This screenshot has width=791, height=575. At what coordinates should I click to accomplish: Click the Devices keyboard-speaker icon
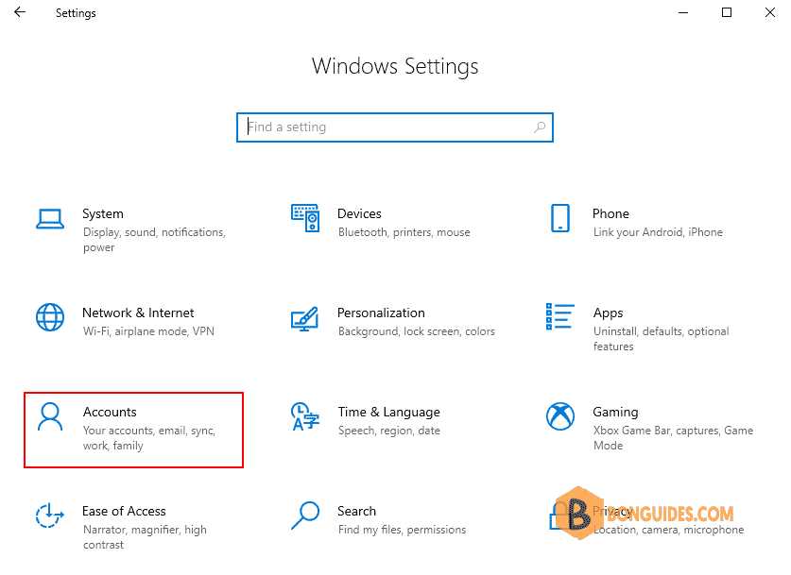305,218
